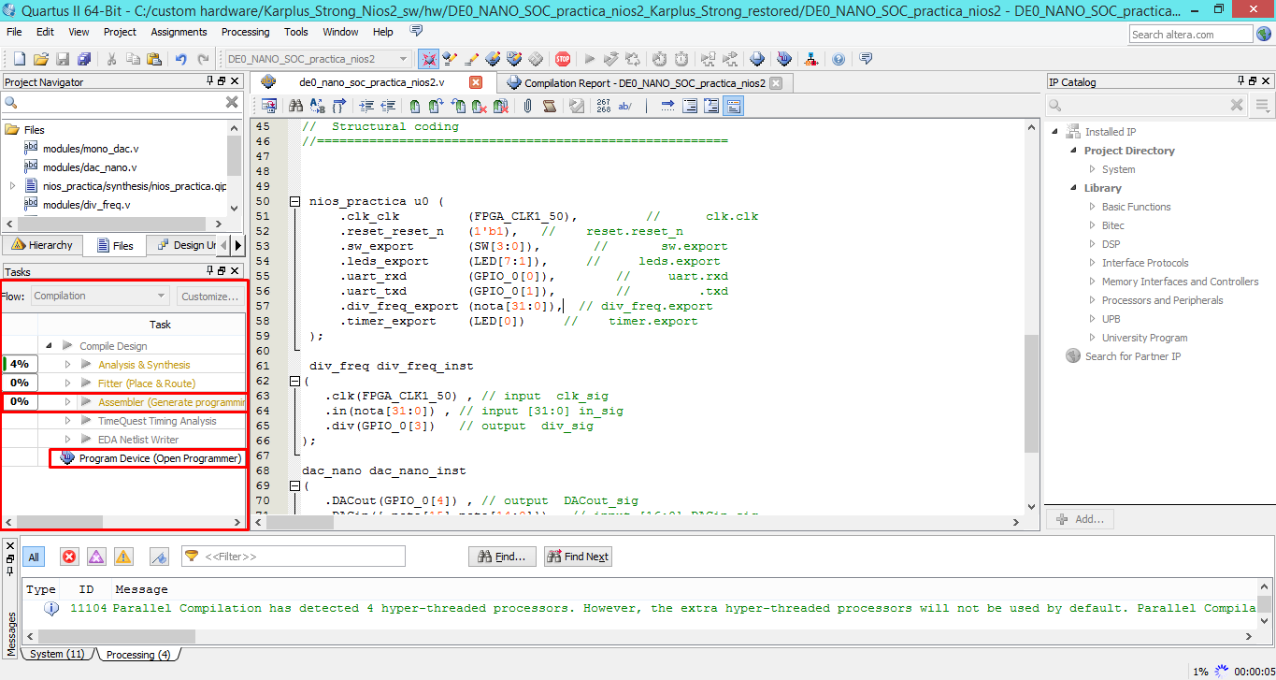
Task: Show All messages with the All button
Action: coord(34,557)
